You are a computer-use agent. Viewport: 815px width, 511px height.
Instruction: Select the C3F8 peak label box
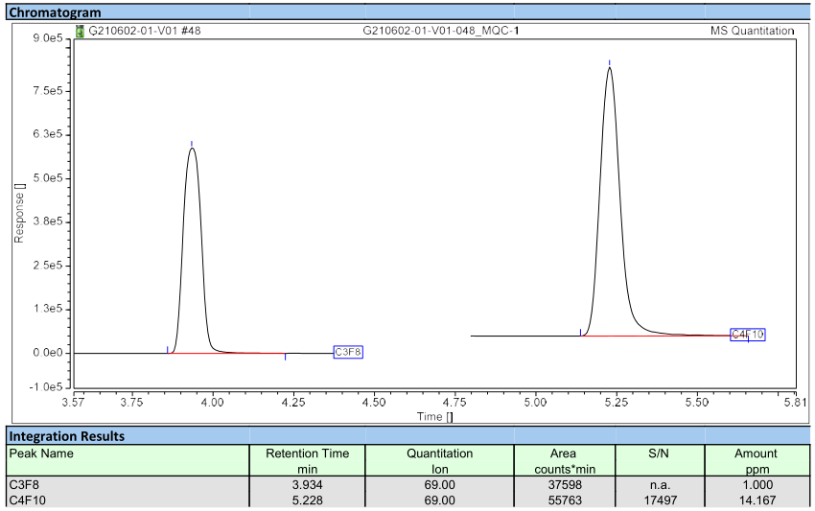tap(348, 352)
